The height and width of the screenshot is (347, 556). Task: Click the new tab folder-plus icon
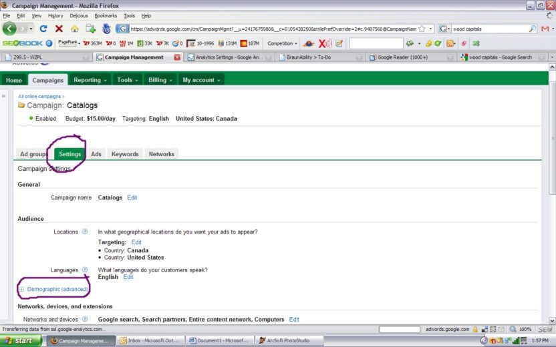(x=90, y=29)
